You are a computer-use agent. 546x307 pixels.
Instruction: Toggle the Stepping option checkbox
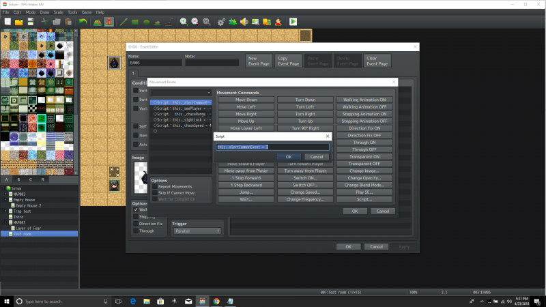pos(136,216)
